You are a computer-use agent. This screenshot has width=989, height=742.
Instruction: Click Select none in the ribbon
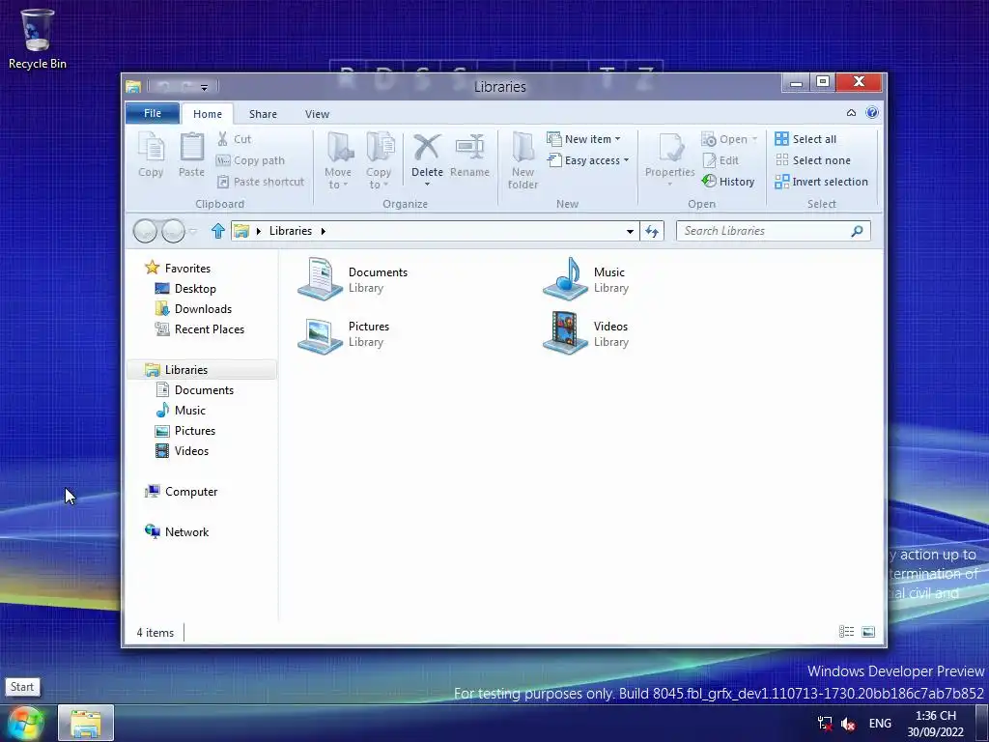click(813, 160)
